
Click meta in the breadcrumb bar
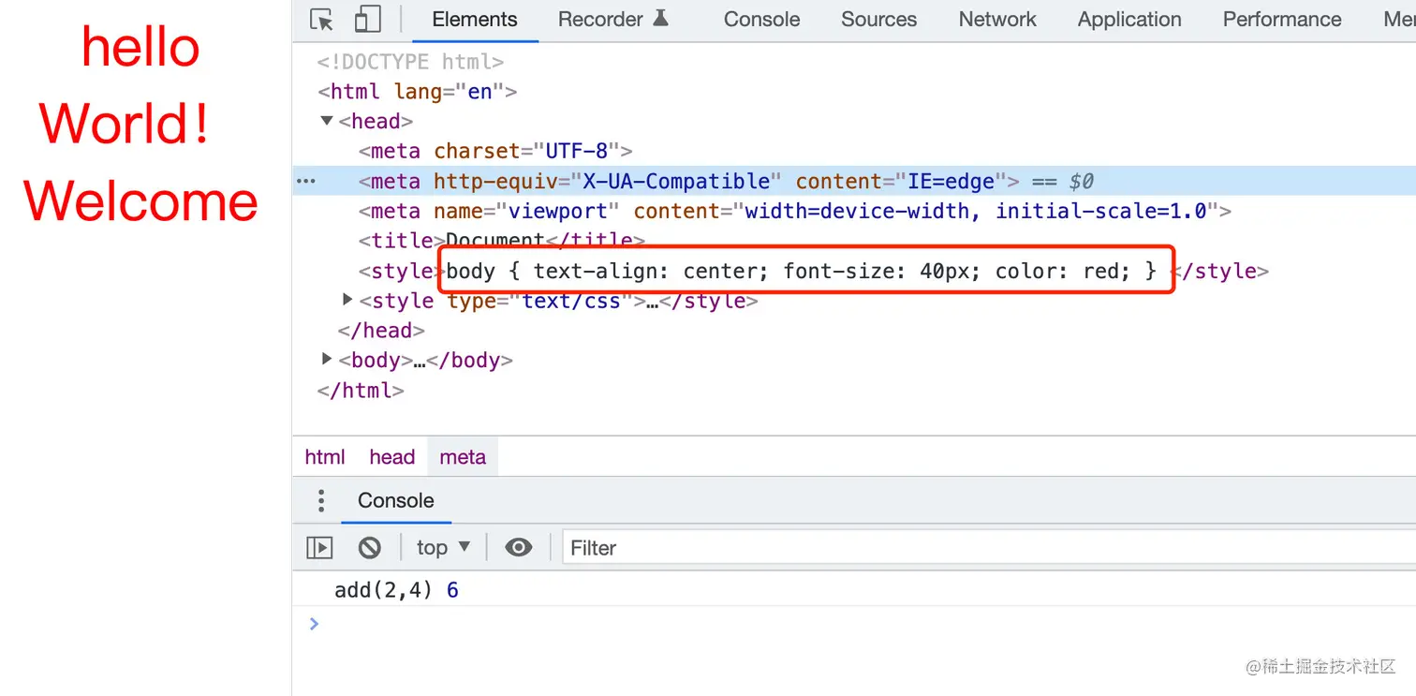(x=463, y=457)
